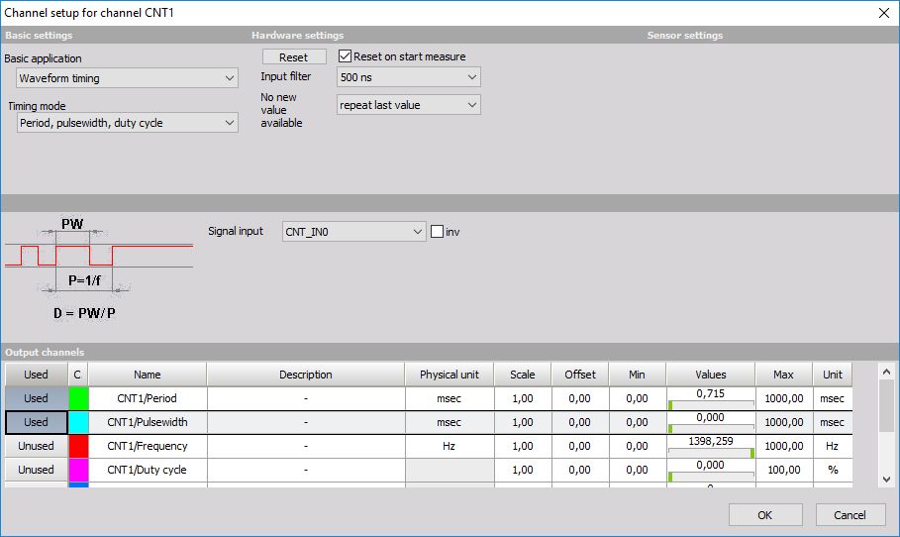The image size is (900, 537).
Task: Click the output channels scrollbar thumb
Action: click(886, 405)
